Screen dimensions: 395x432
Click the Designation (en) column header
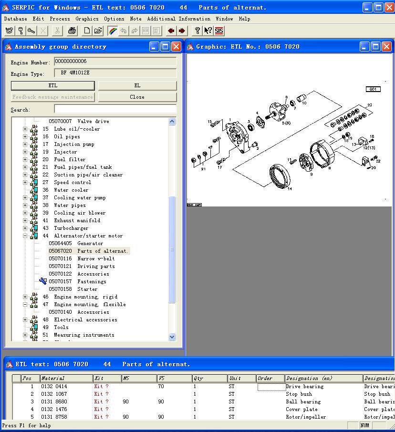tap(323, 378)
